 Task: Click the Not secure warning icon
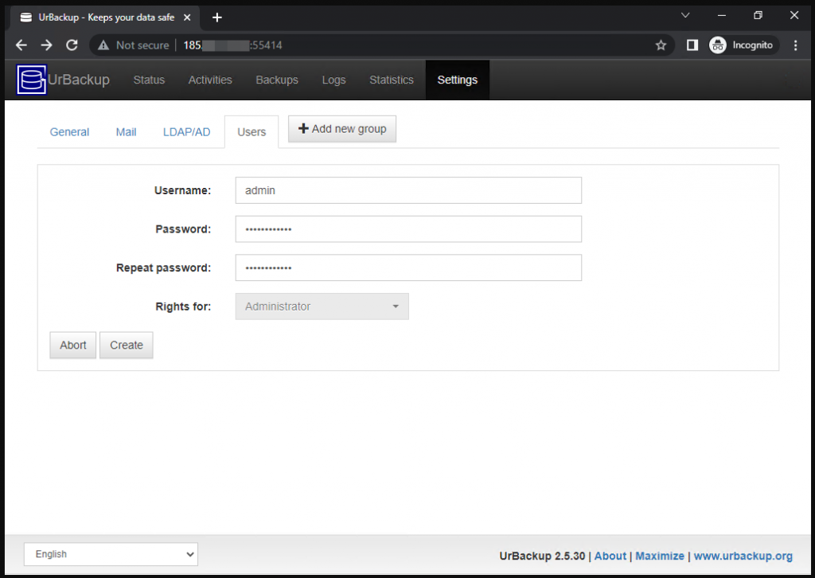[x=103, y=45]
